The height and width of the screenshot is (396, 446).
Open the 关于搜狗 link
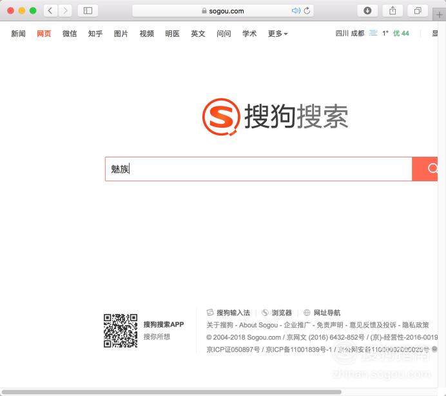(220, 325)
